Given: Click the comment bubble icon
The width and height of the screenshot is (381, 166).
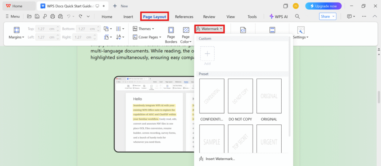Looking at the screenshot, I should (349, 16).
